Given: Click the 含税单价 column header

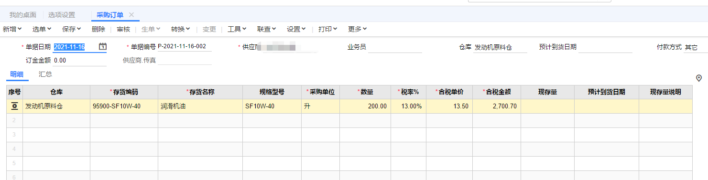Looking at the screenshot, I should pyautogui.click(x=449, y=92).
